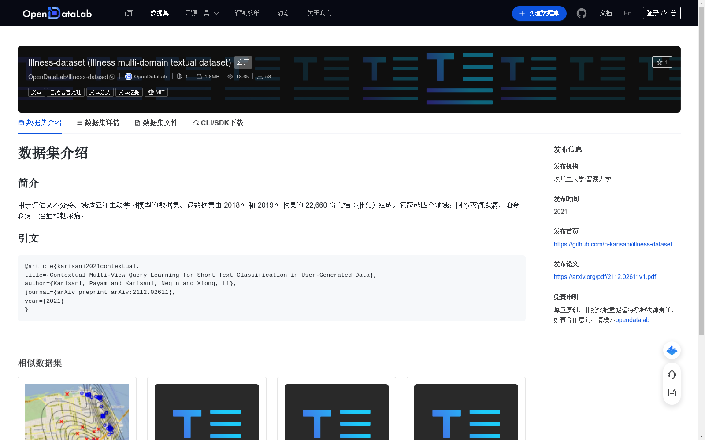705x440 pixels.
Task: Open the arxiv.org pdf paper link
Action: click(x=605, y=277)
